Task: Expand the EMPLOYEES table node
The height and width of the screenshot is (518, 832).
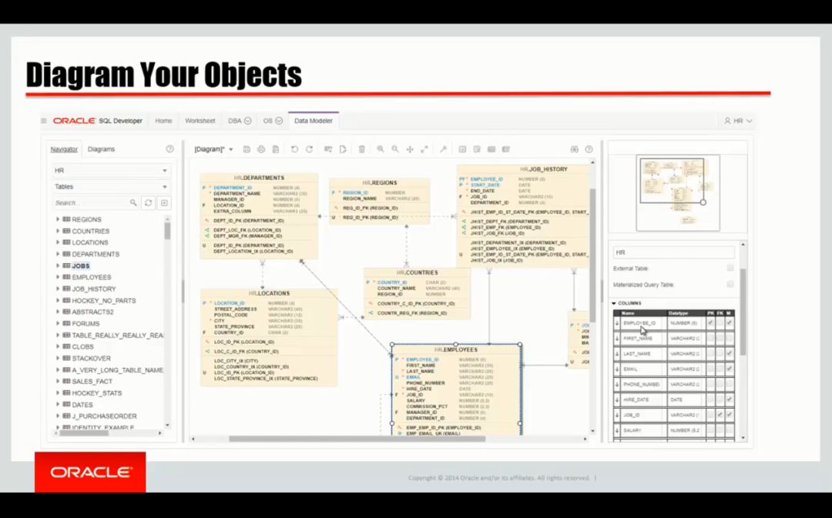Action: click(x=58, y=277)
